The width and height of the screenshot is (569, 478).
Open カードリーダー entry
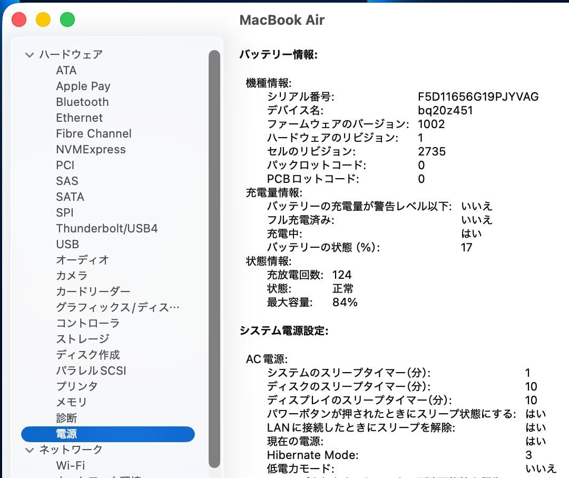click(93, 291)
